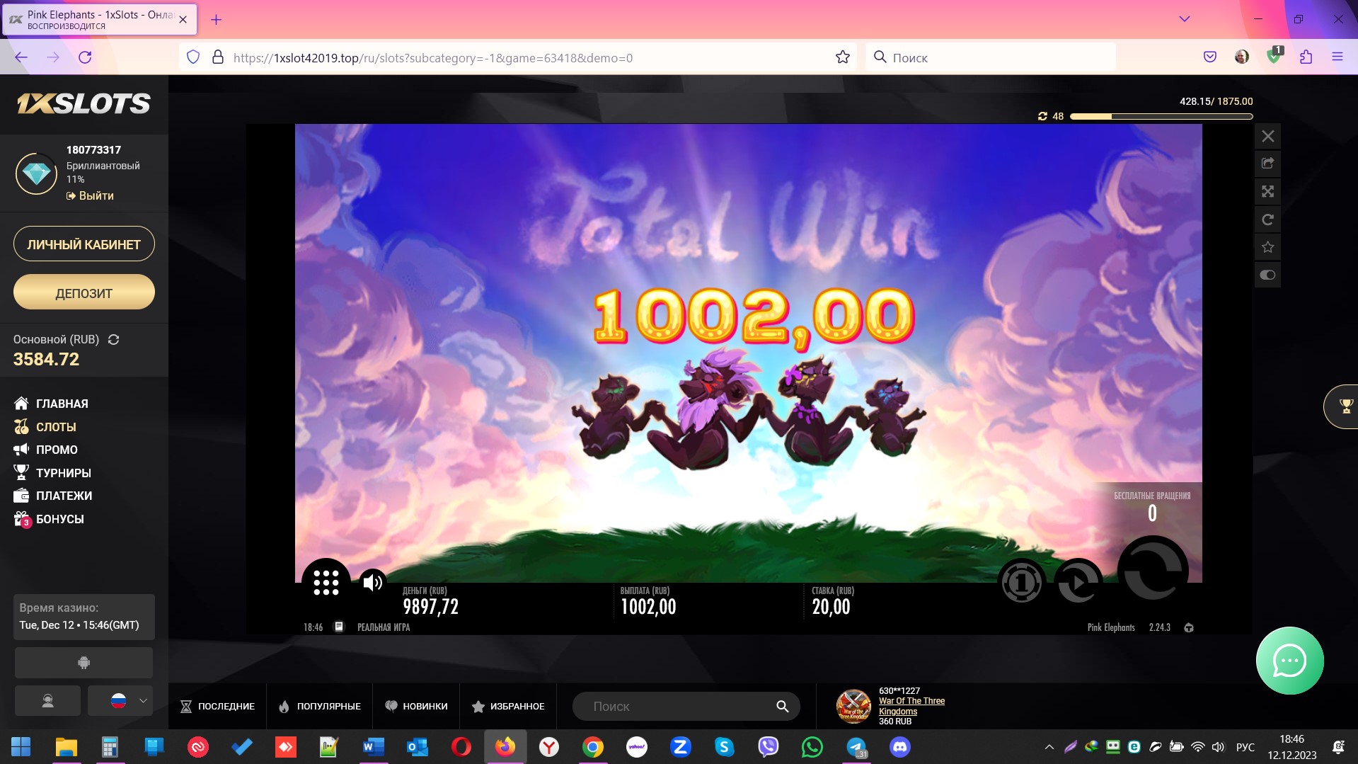Viewport: 1358px width, 764px height.
Task: Click the refresh icon beside 48
Action: 1042,116
